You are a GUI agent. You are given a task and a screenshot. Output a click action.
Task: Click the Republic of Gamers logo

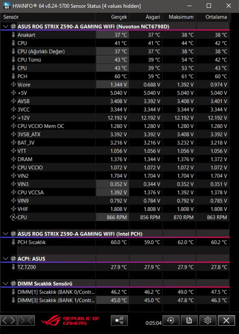click(70, 320)
